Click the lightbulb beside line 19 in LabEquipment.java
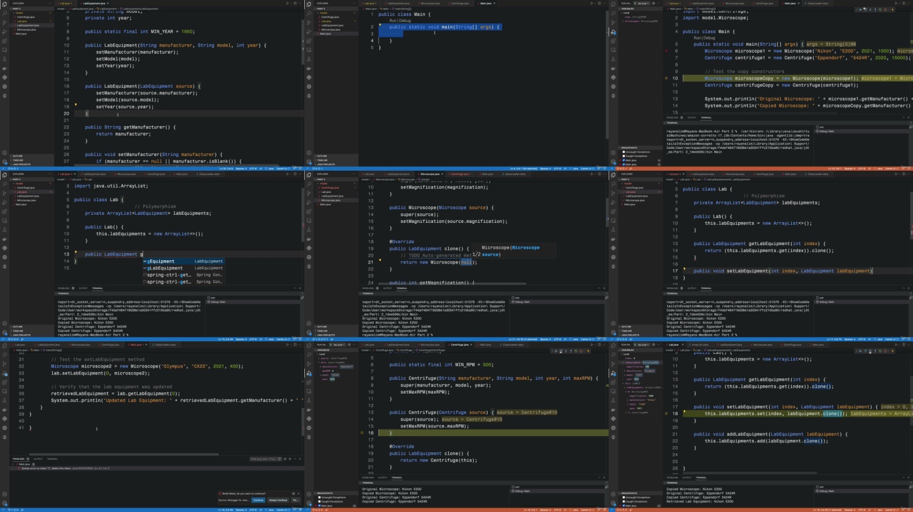Viewport: 913px width, 512px height. (x=76, y=104)
